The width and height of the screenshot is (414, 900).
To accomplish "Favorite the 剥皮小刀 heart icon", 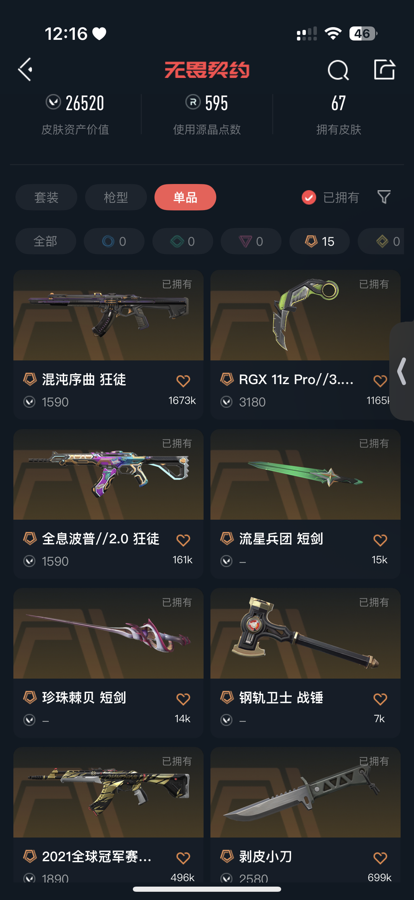I will point(380,858).
